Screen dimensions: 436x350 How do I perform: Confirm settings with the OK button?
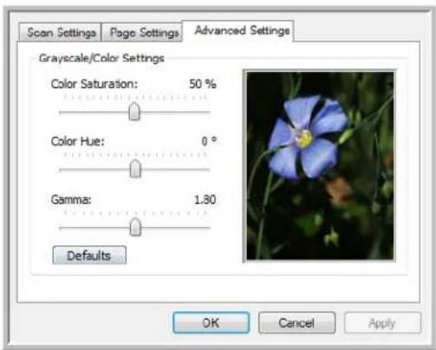coord(211,322)
